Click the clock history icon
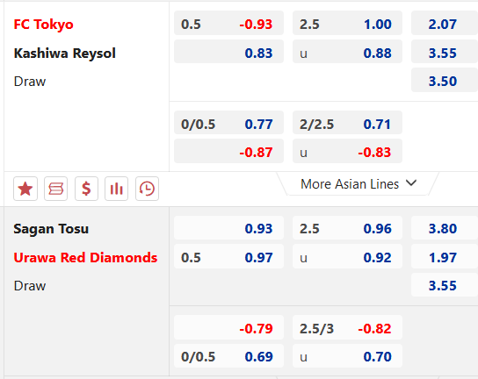Viewport: 478px width, 379px height. [x=147, y=189]
